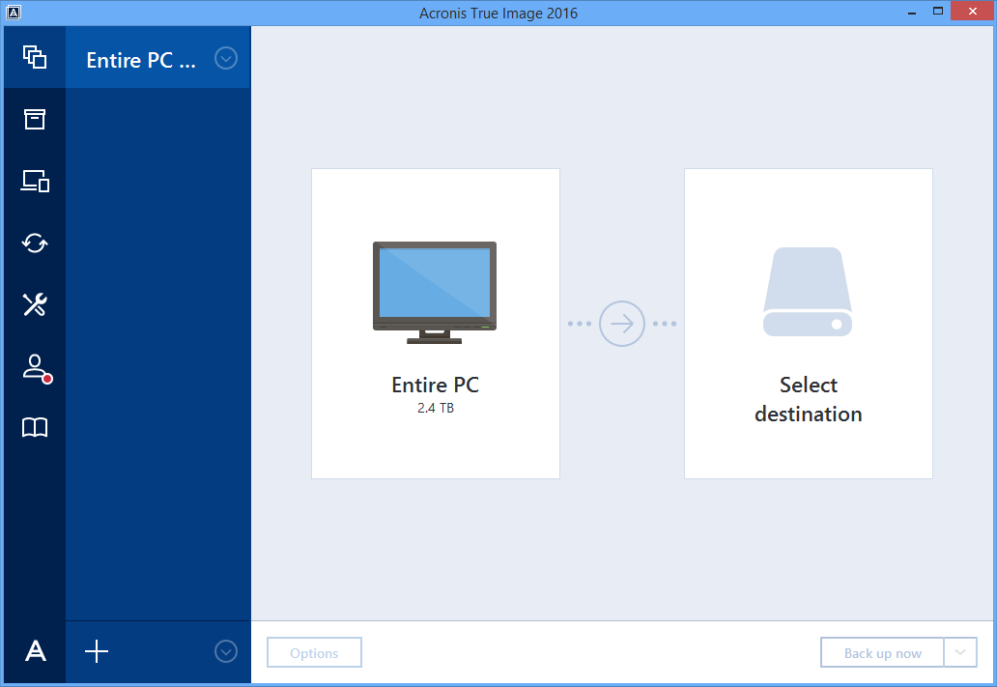This screenshot has height=687, width=997.
Task: Open the Dashboard devices icon
Action: click(x=35, y=182)
